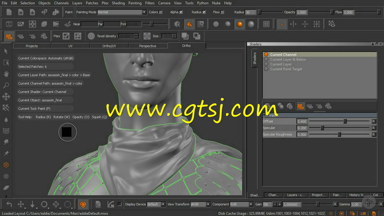Click the Texel density spinner field
The image size is (384, 216).
click(129, 36)
